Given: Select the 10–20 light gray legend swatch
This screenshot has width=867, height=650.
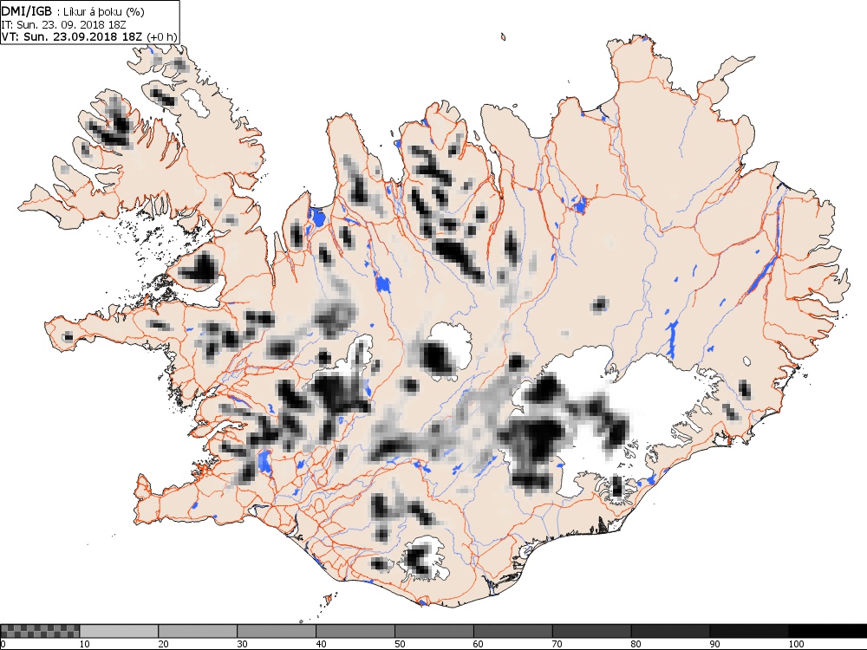Looking at the screenshot, I should point(119,631).
